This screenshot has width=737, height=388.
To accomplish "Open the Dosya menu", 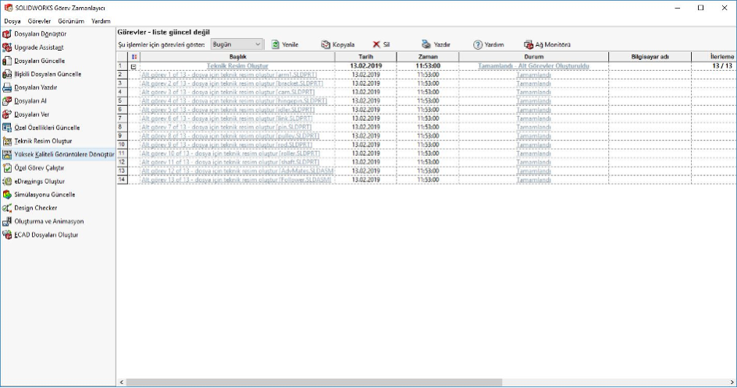I will click(12, 21).
